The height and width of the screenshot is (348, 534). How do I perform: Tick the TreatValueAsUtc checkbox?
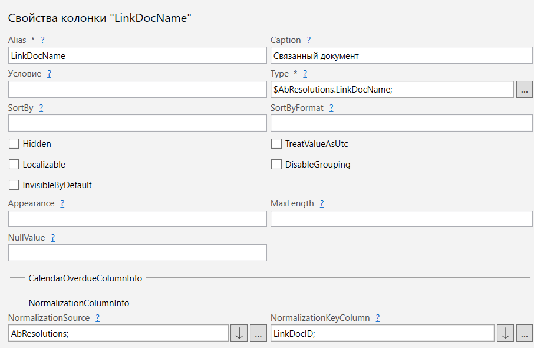point(276,144)
